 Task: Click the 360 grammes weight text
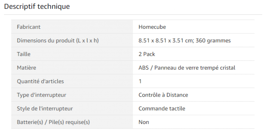click(213, 40)
